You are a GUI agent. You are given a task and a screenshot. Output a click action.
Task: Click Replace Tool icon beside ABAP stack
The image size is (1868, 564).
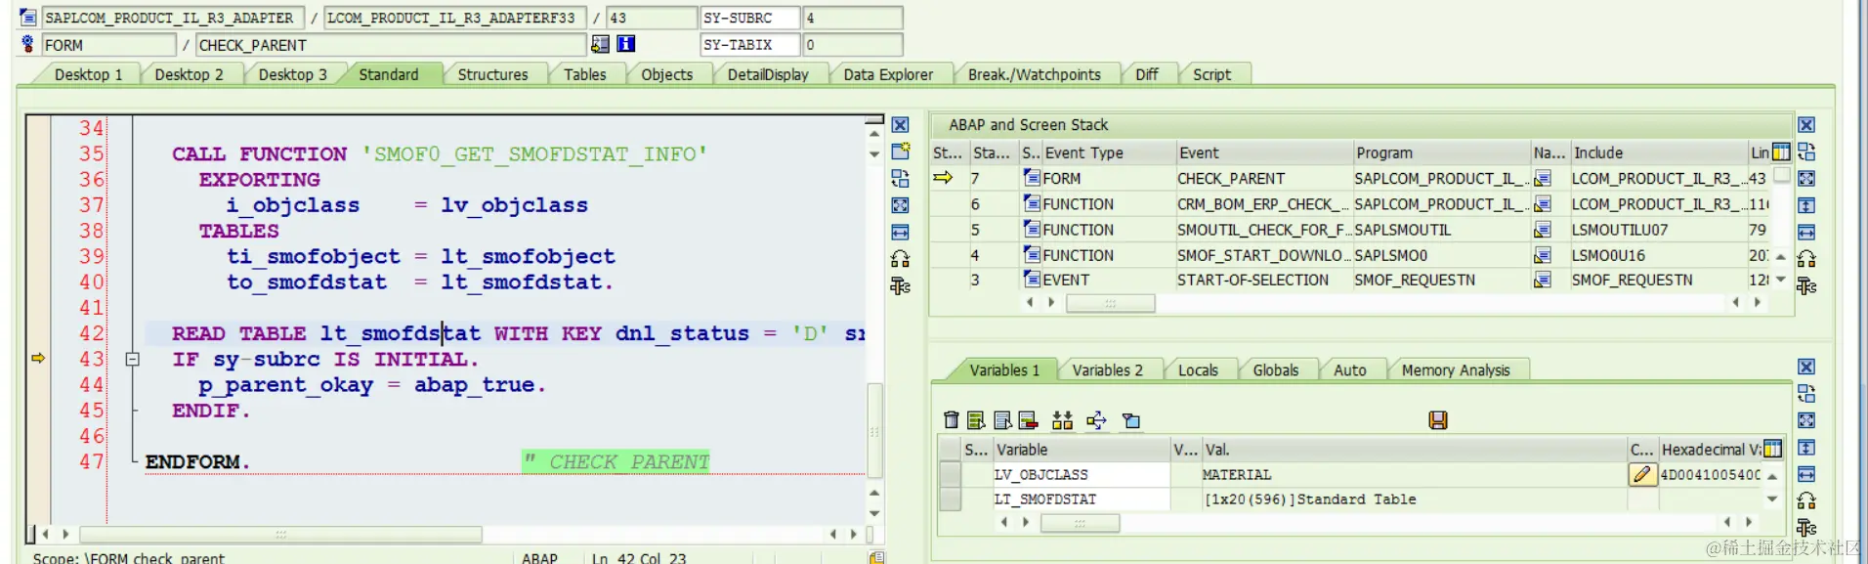click(1806, 152)
